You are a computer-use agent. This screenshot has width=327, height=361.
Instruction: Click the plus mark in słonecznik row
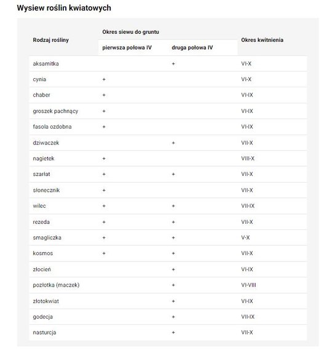coord(104,190)
